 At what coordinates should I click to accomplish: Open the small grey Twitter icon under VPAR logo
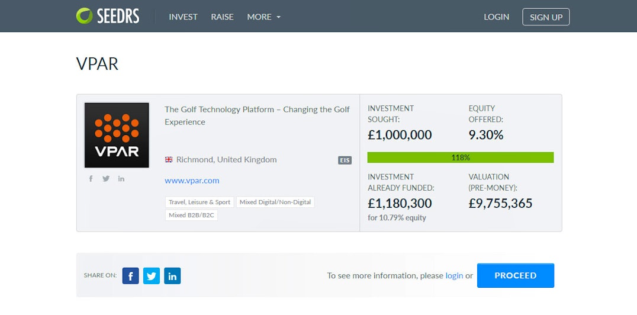(x=106, y=178)
